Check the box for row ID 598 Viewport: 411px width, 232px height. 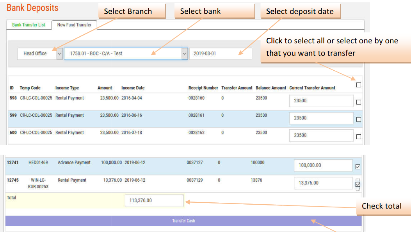coord(359,102)
